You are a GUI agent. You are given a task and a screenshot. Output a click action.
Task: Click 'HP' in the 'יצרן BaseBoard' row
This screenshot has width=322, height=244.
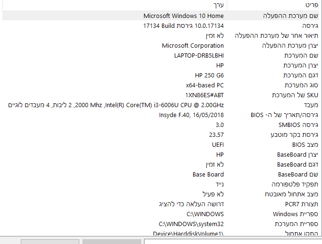220,154
